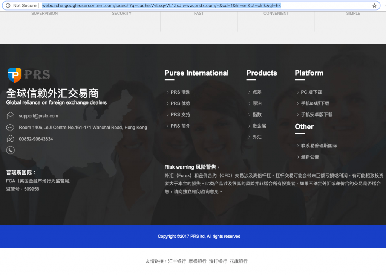386x275 pixels.
Task: Open 手机ios版下载 download link
Action: tap(315, 103)
